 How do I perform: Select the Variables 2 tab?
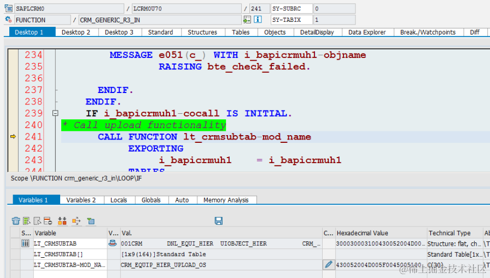click(x=81, y=200)
